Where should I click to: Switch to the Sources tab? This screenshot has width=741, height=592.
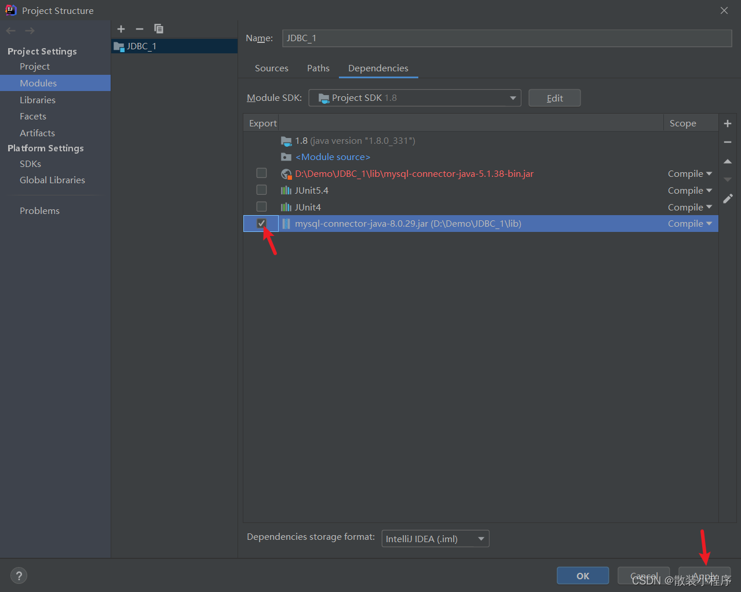point(272,68)
